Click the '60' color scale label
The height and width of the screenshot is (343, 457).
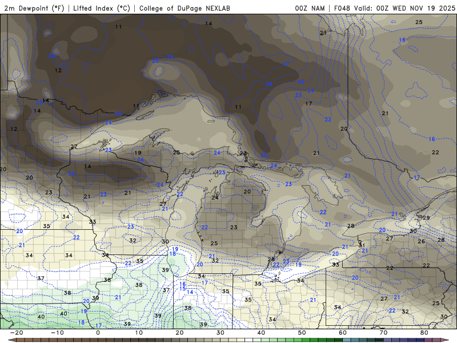click(343, 333)
